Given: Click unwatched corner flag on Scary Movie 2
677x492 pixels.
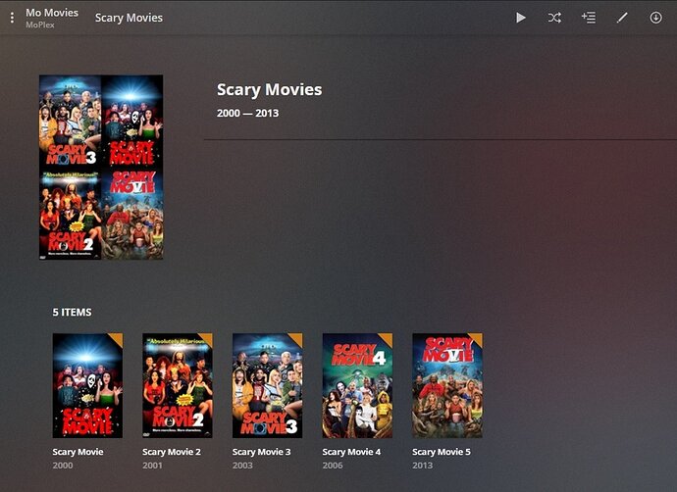Looking at the screenshot, I should point(207,338).
